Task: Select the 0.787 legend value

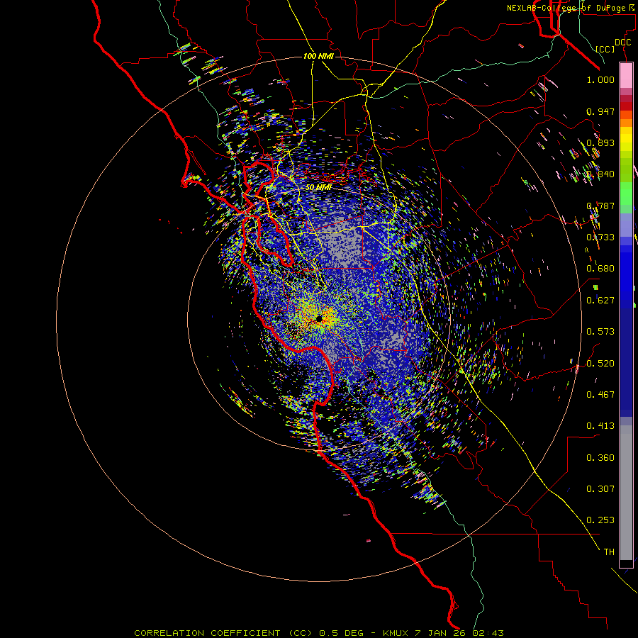Action: [x=600, y=206]
